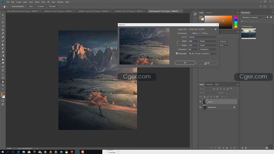Select the Path Selection tool
Image resolution: width=274 pixels, height=154 pixels.
[3, 74]
